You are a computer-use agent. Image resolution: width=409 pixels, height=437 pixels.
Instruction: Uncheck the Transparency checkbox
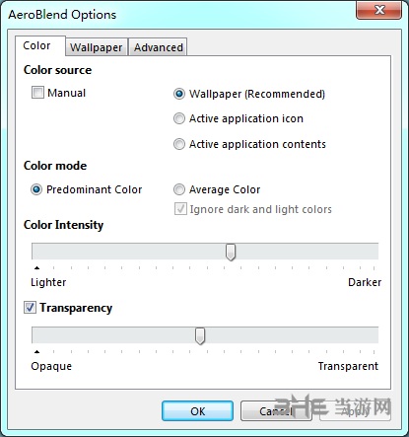30,308
